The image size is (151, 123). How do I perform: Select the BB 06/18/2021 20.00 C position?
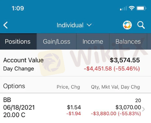coord(75,107)
